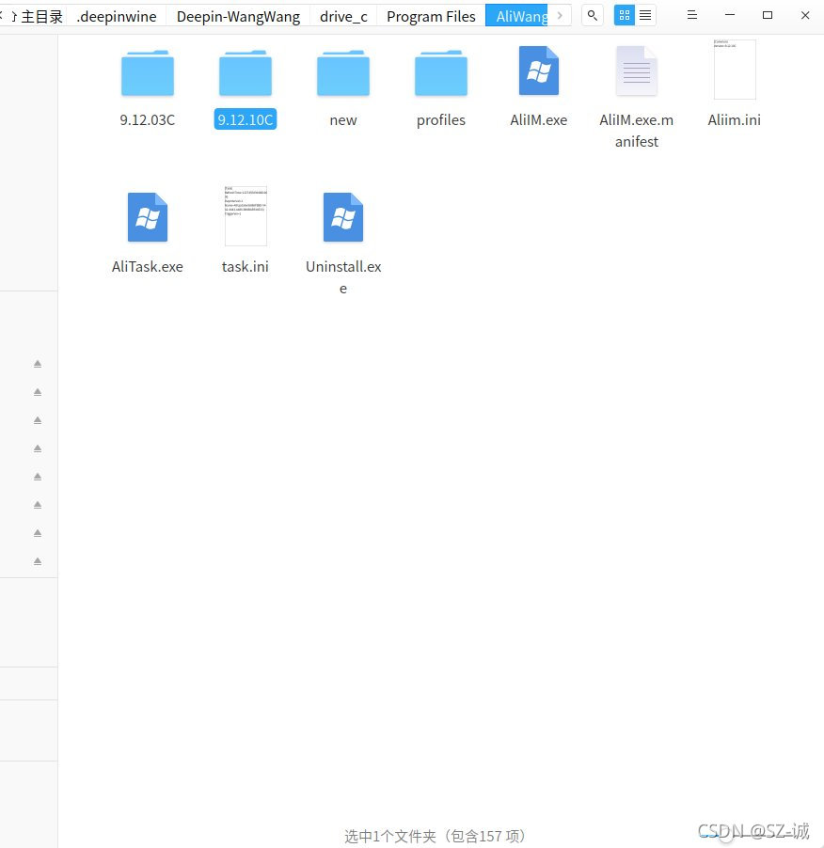
Task: Click the last eject icon in sidebar
Action: tap(38, 561)
